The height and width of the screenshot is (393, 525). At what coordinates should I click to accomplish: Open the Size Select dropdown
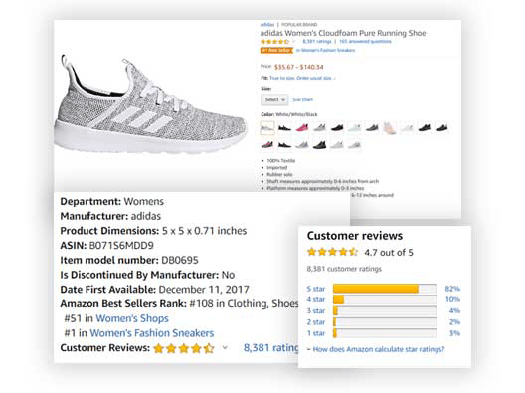274,99
